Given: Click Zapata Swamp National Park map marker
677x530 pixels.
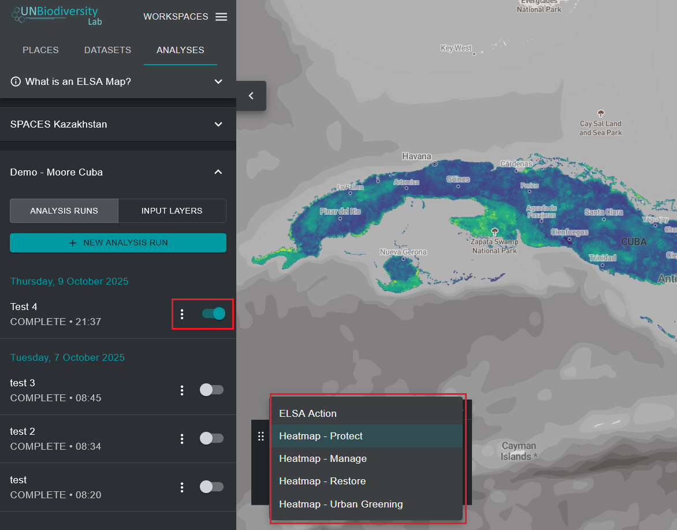Looking at the screenshot, I should click(x=494, y=231).
